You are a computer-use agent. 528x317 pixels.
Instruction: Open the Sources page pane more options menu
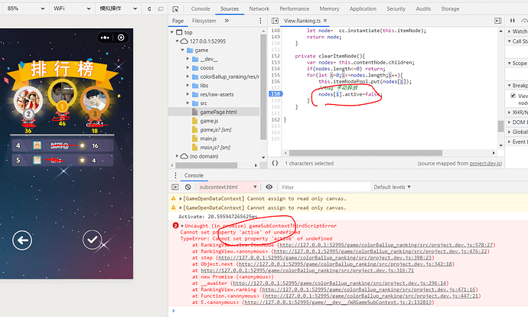point(260,21)
